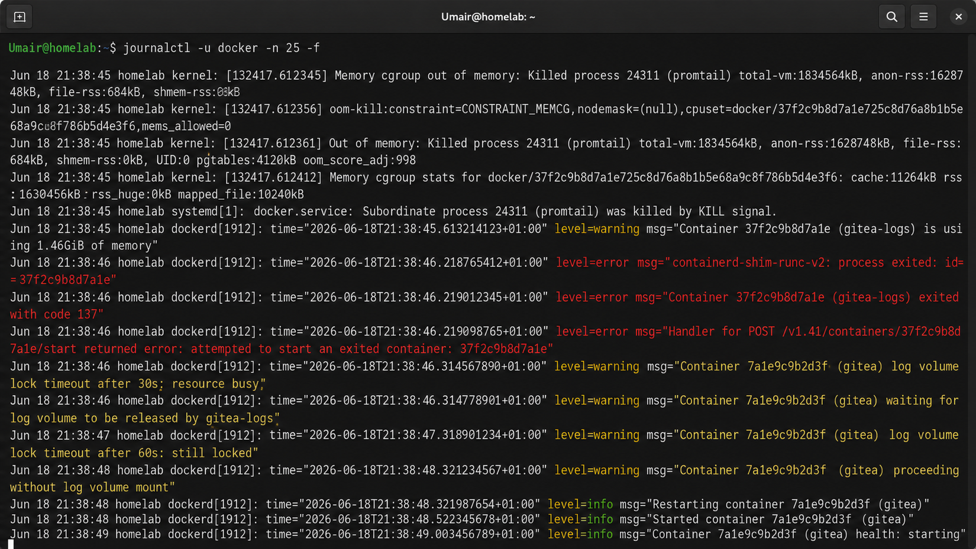Click the 'health: starting' info message
Screen dimensions: 976x549
pyautogui.click(x=906, y=534)
